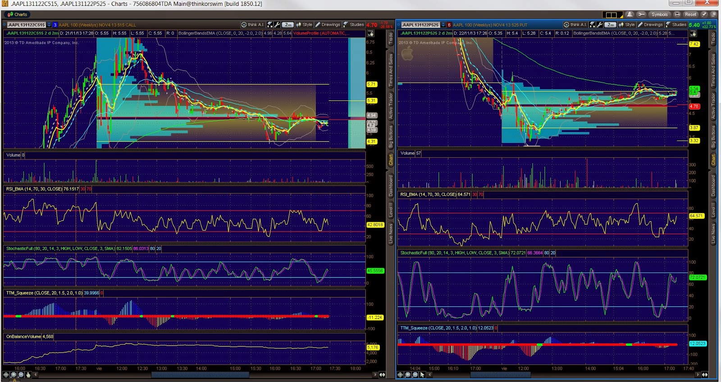Open the Drawings menu on left chart
Image resolution: width=721 pixels, height=382 pixels.
tap(328, 25)
